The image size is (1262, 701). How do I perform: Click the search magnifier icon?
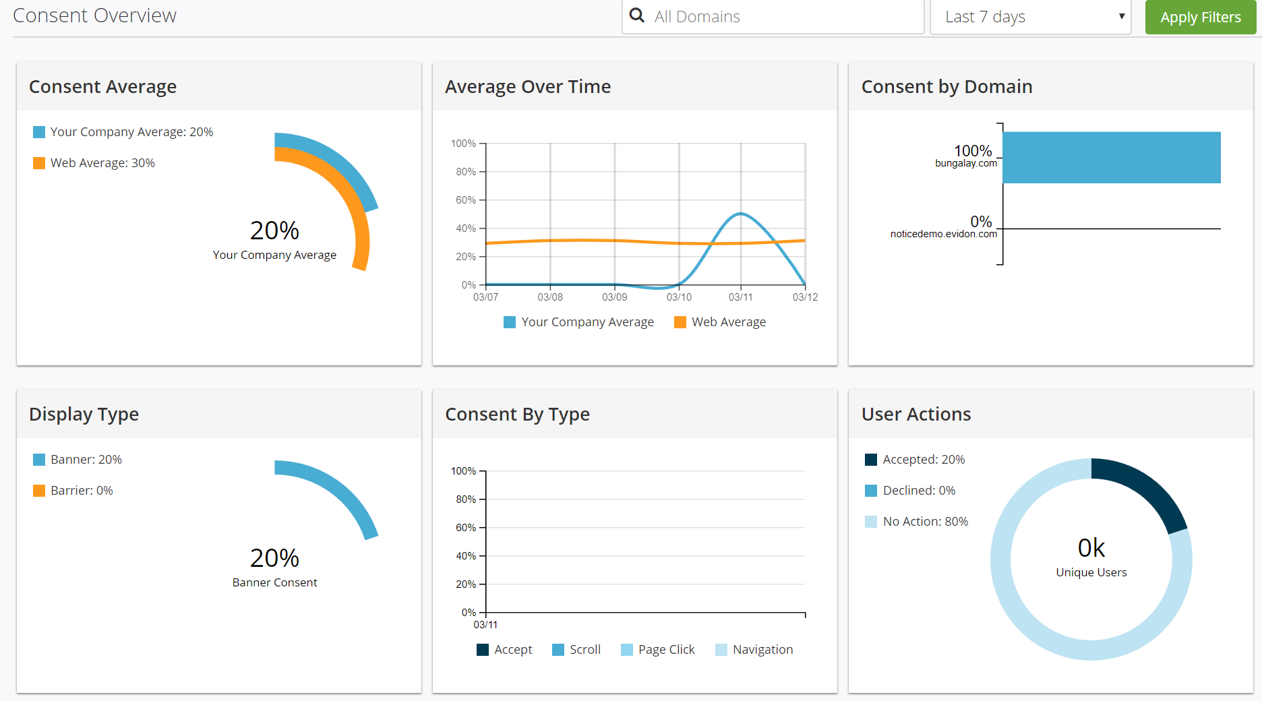tap(636, 15)
